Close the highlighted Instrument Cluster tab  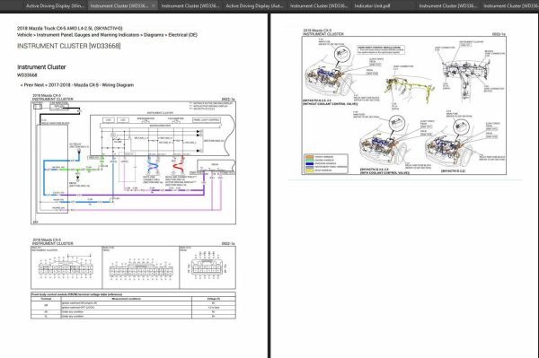pos(153,6)
